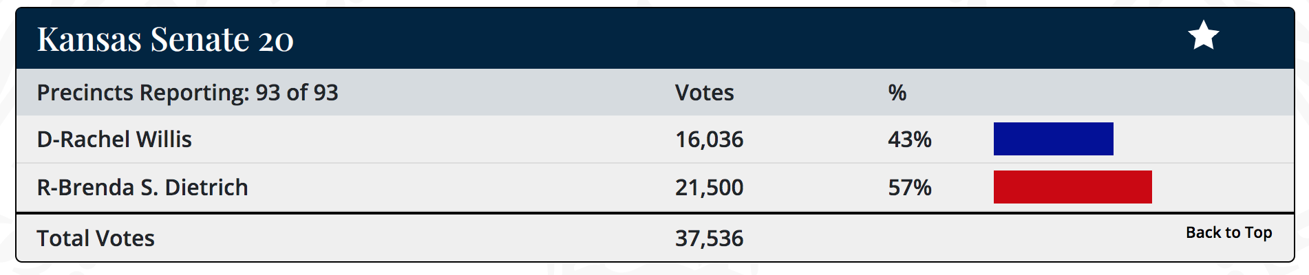Viewport: 1309px width, 275px height.
Task: Click the white star favorite icon
Action: (x=1203, y=36)
